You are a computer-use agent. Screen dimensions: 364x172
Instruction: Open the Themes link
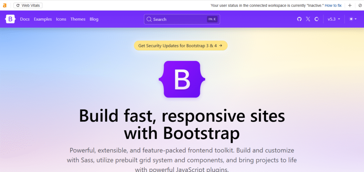point(78,19)
